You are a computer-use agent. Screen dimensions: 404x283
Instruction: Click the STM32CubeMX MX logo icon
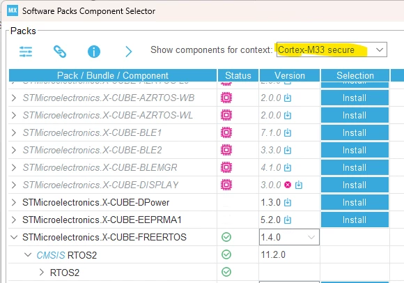(x=13, y=10)
